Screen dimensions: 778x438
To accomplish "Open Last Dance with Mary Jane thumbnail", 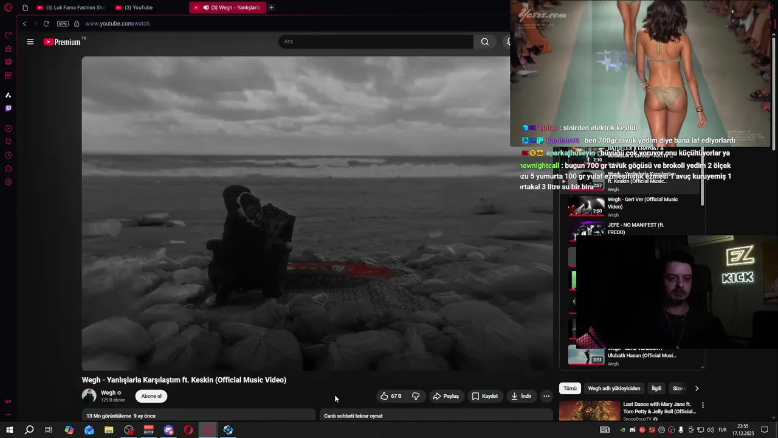I will (x=590, y=411).
